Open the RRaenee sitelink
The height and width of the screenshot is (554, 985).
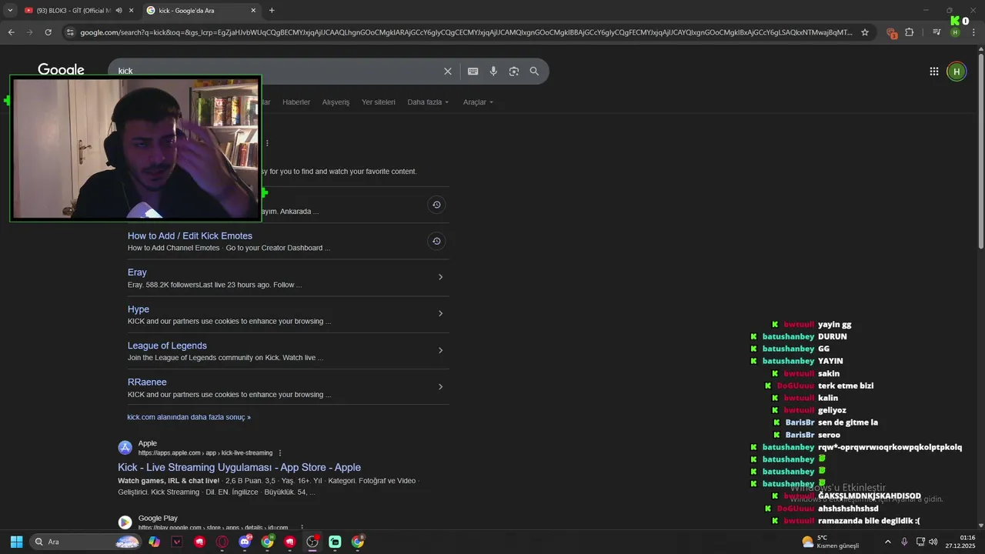point(147,382)
